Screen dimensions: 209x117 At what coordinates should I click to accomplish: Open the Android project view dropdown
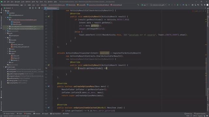[x=8, y=8]
